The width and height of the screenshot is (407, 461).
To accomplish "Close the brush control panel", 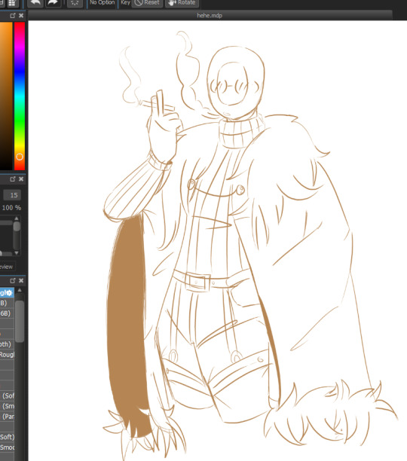I will coord(21,179).
